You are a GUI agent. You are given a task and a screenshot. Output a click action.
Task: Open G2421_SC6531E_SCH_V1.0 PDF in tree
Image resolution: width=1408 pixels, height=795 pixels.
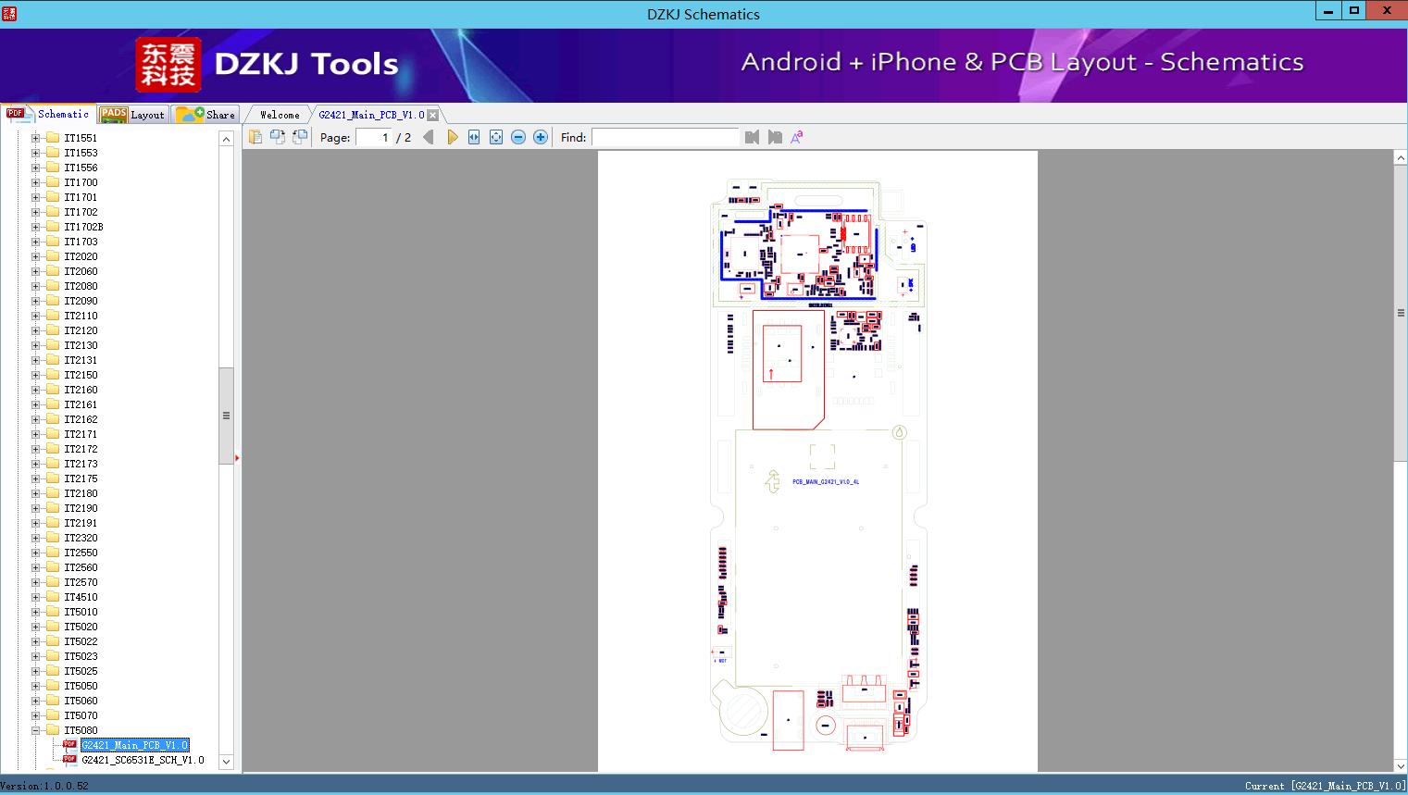(x=143, y=760)
